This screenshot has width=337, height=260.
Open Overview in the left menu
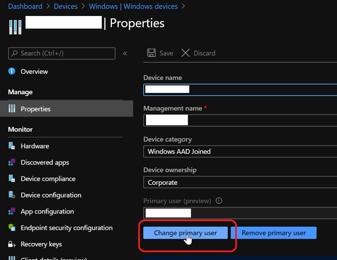34,71
